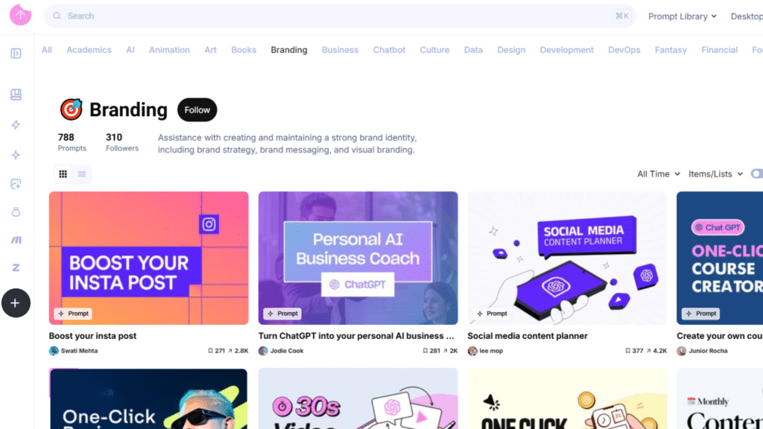Toggle the switch next to Items/Lists

click(x=757, y=174)
